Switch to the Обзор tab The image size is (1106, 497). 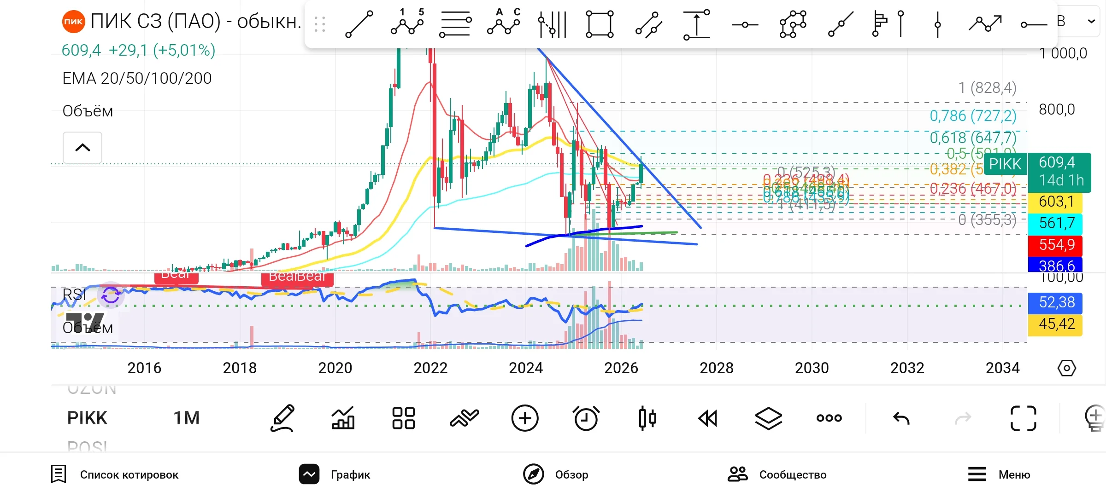tap(556, 474)
